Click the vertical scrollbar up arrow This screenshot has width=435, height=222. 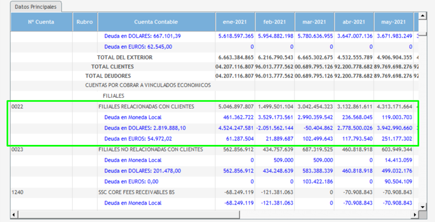(423, 16)
